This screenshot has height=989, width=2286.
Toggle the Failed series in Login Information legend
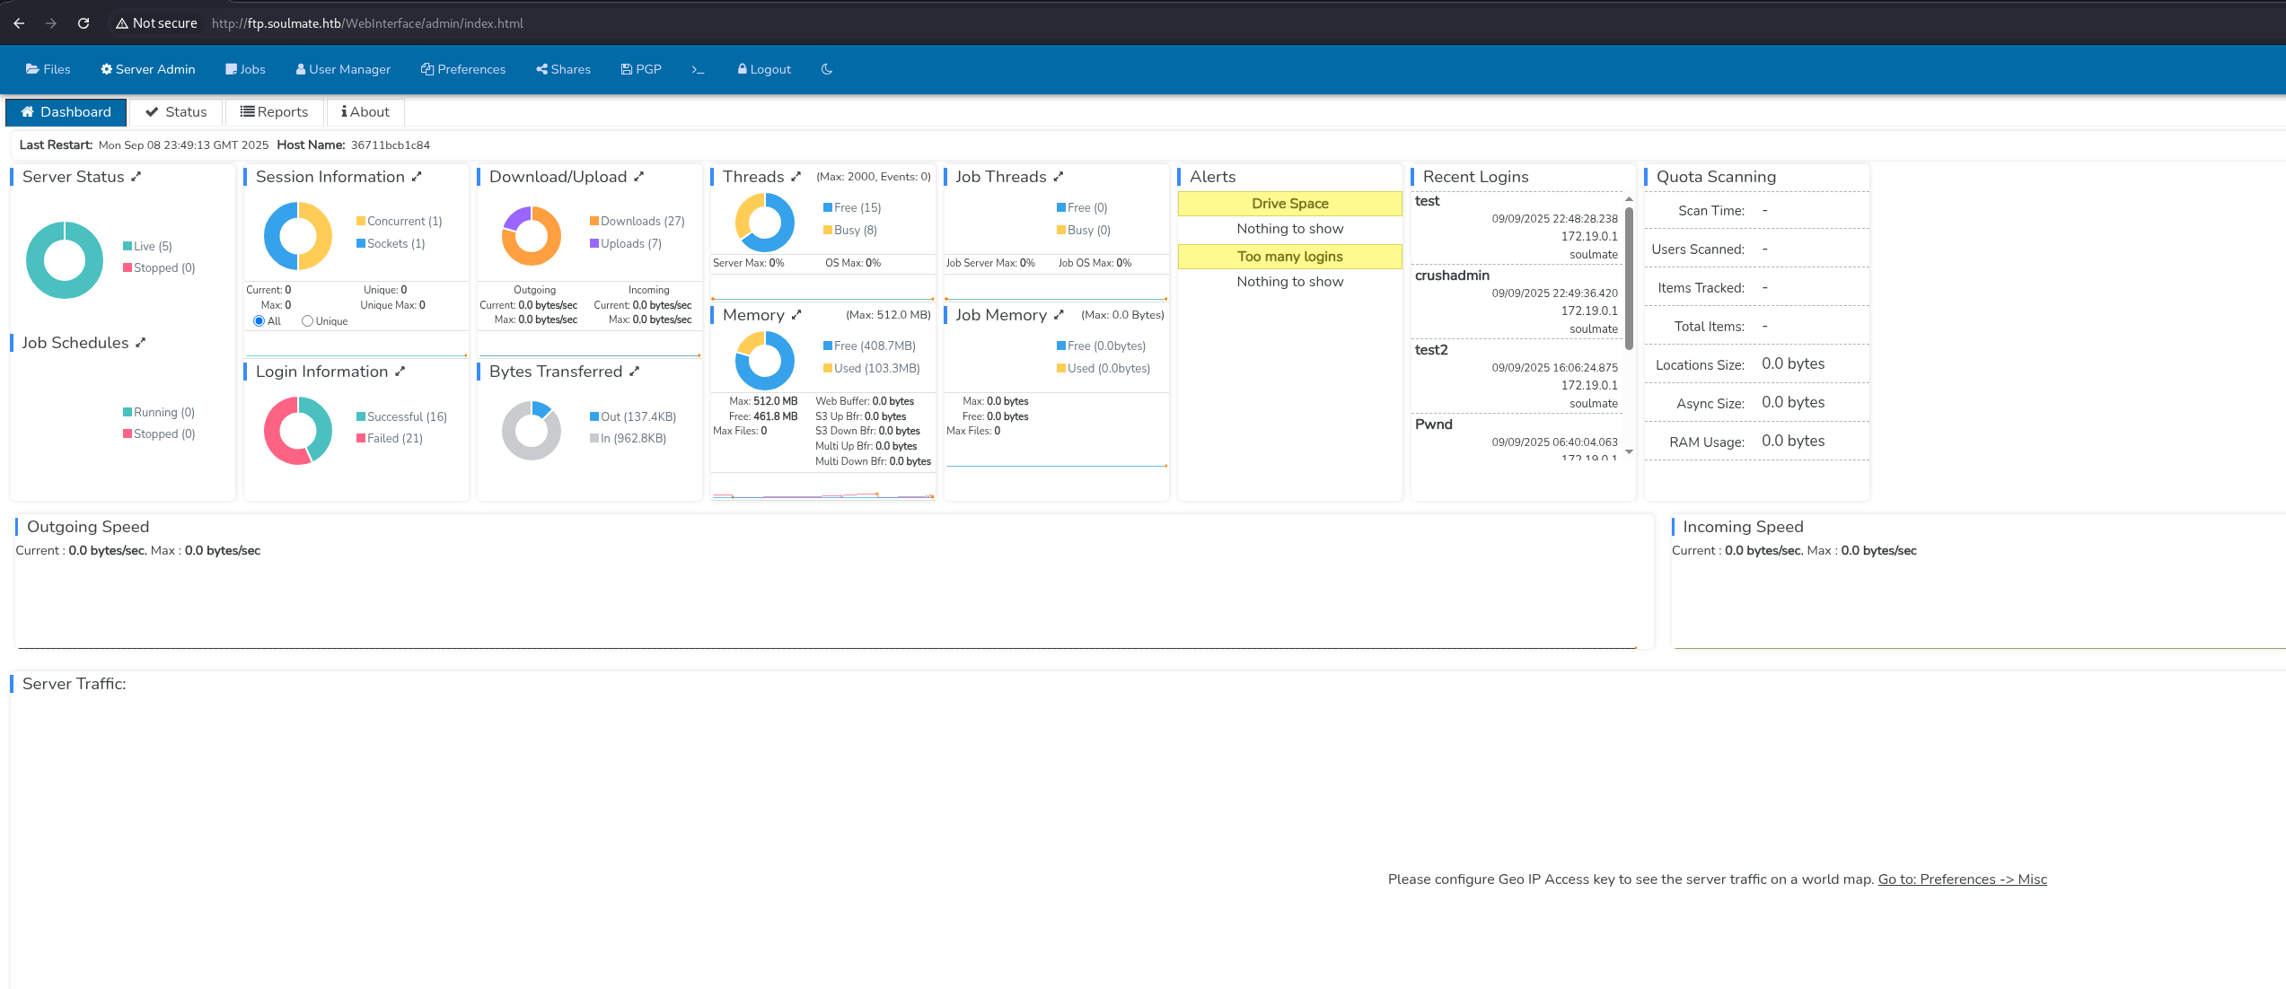pos(390,438)
